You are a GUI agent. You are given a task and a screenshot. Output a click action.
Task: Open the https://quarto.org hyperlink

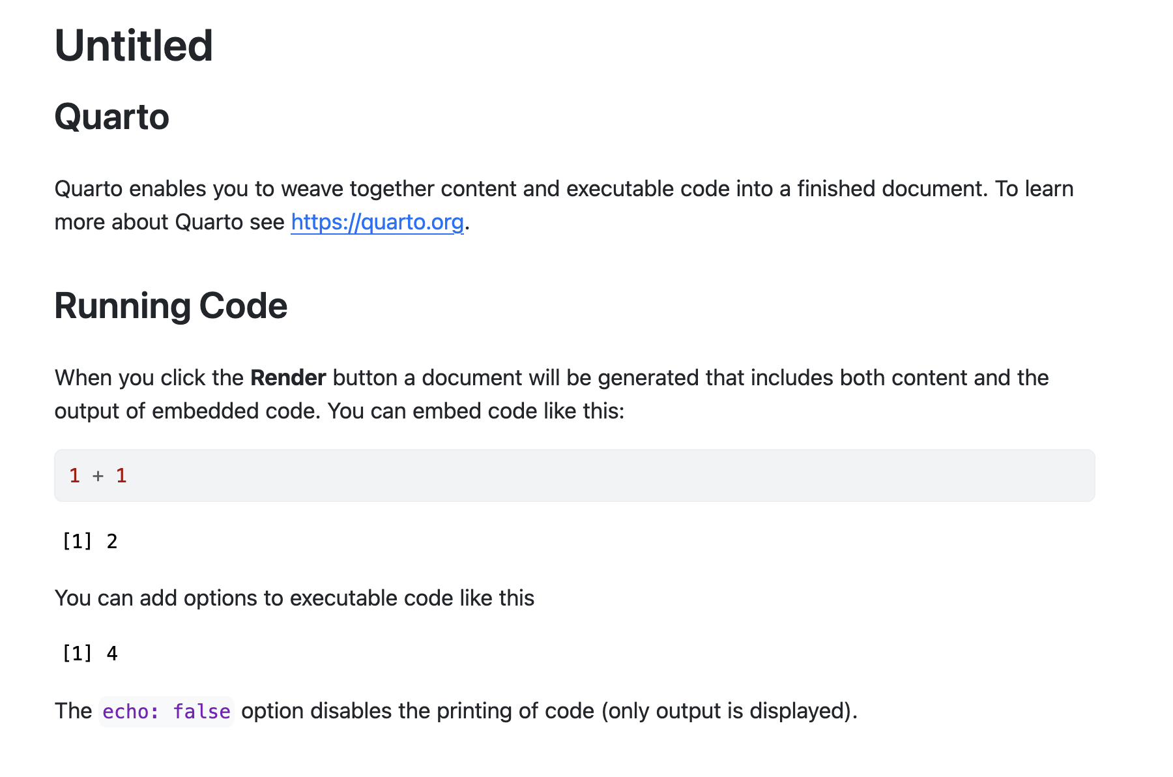click(377, 222)
